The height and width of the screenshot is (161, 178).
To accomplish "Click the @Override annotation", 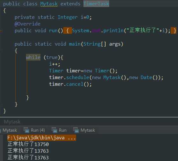I will (x=27, y=24).
